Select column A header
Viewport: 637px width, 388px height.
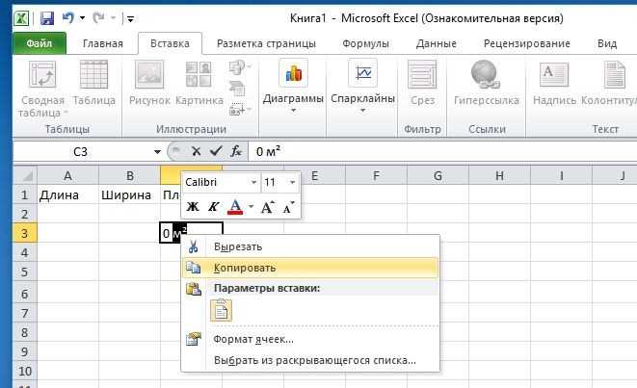pos(67,176)
